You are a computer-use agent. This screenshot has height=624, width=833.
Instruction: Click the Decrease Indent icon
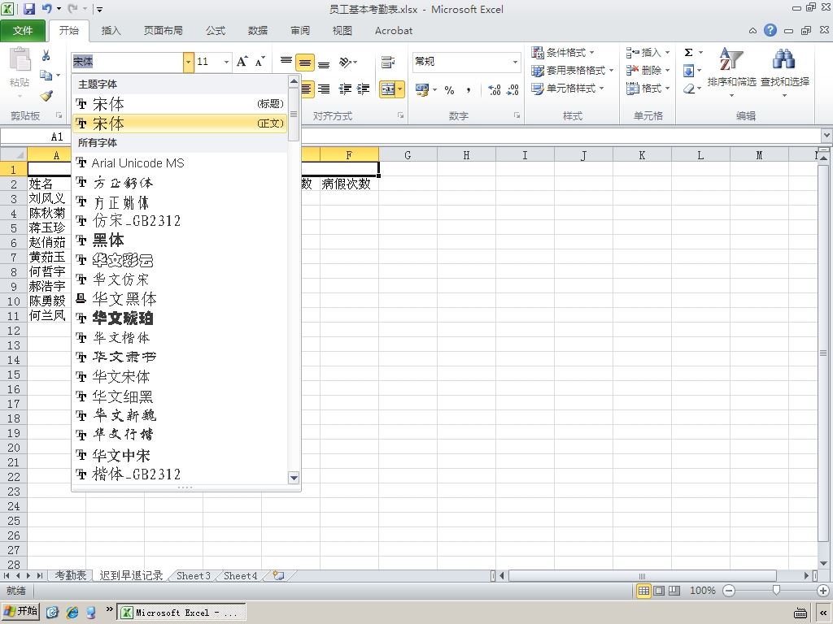(345, 89)
